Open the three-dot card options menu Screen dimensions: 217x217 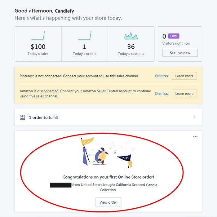click(x=195, y=137)
